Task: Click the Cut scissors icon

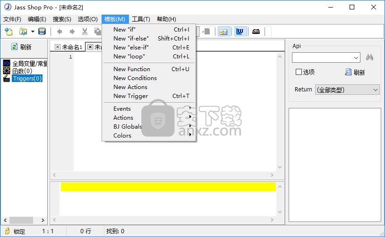Action: point(85,32)
